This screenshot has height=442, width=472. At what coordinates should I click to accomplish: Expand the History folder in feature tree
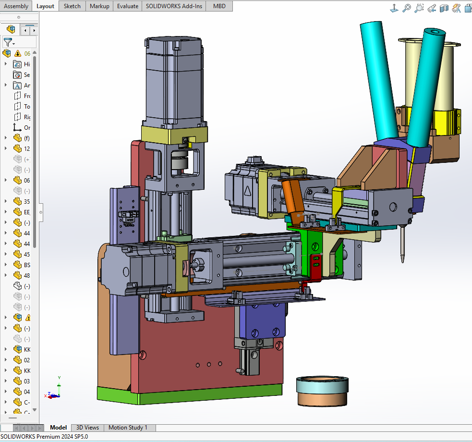pyautogui.click(x=6, y=64)
